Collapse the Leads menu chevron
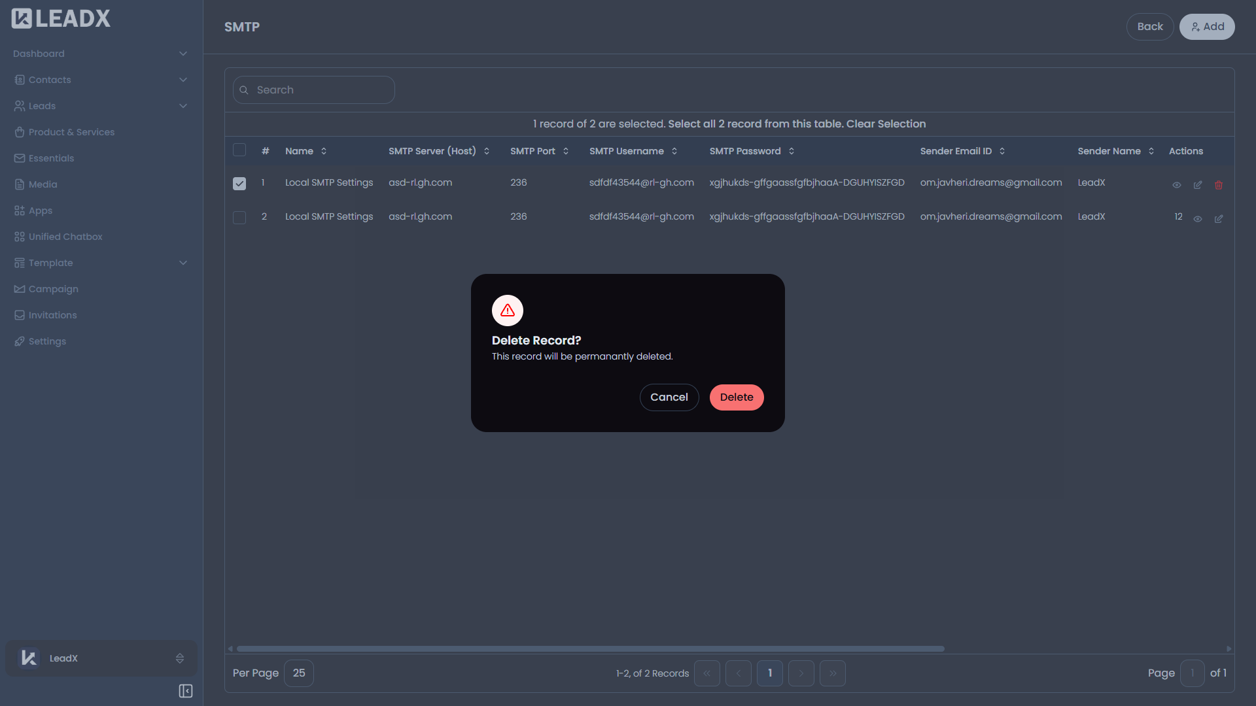The width and height of the screenshot is (1256, 706). [183, 105]
